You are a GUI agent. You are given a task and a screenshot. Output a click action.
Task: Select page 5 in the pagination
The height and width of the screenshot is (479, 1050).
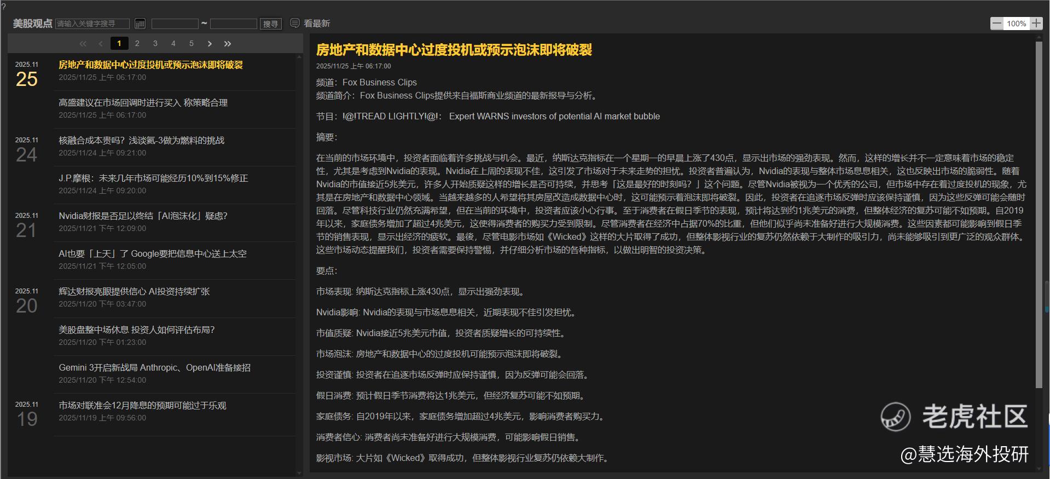[192, 43]
